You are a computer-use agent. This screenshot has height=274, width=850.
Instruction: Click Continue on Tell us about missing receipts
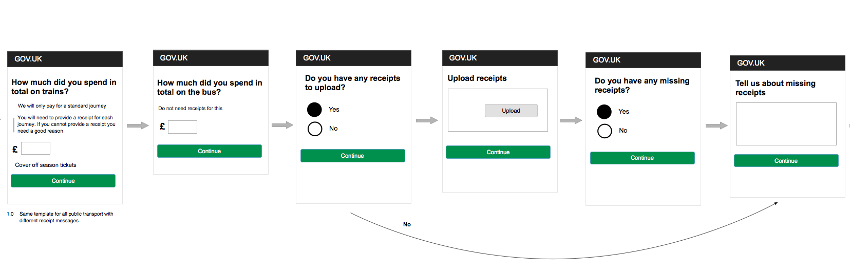point(786,161)
